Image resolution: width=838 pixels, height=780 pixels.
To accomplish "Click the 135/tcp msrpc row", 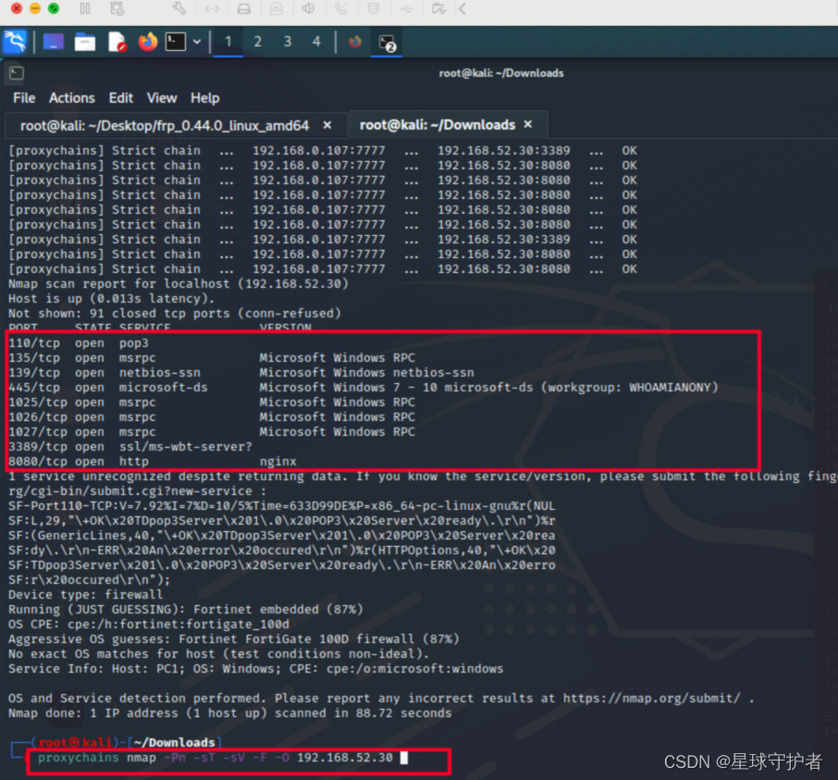I will 212,358.
